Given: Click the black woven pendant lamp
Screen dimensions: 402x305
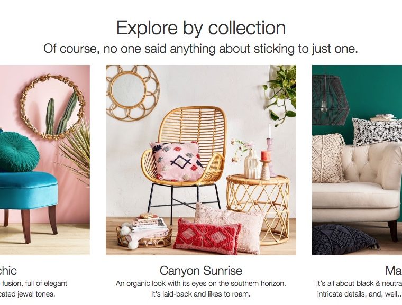Looking at the screenshot, I should [330, 99].
